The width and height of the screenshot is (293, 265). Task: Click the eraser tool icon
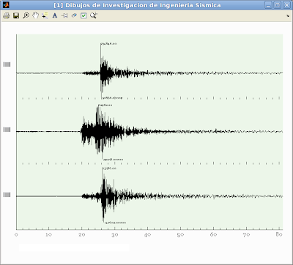coord(74,15)
